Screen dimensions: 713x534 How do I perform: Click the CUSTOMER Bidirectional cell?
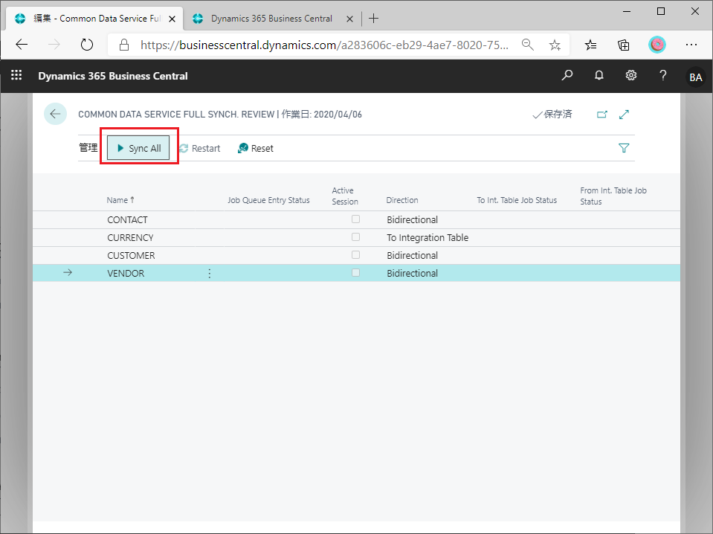[412, 255]
